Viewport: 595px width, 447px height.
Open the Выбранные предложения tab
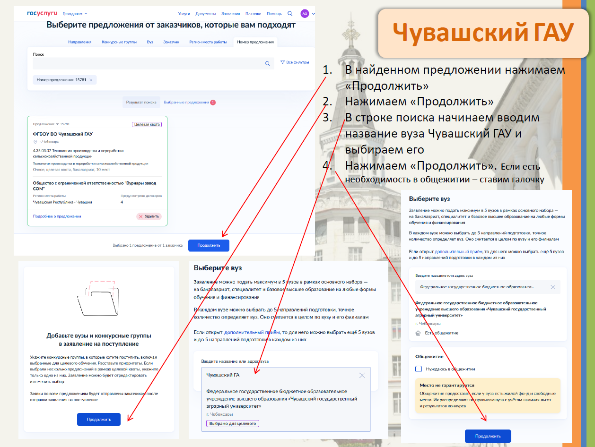coord(190,102)
